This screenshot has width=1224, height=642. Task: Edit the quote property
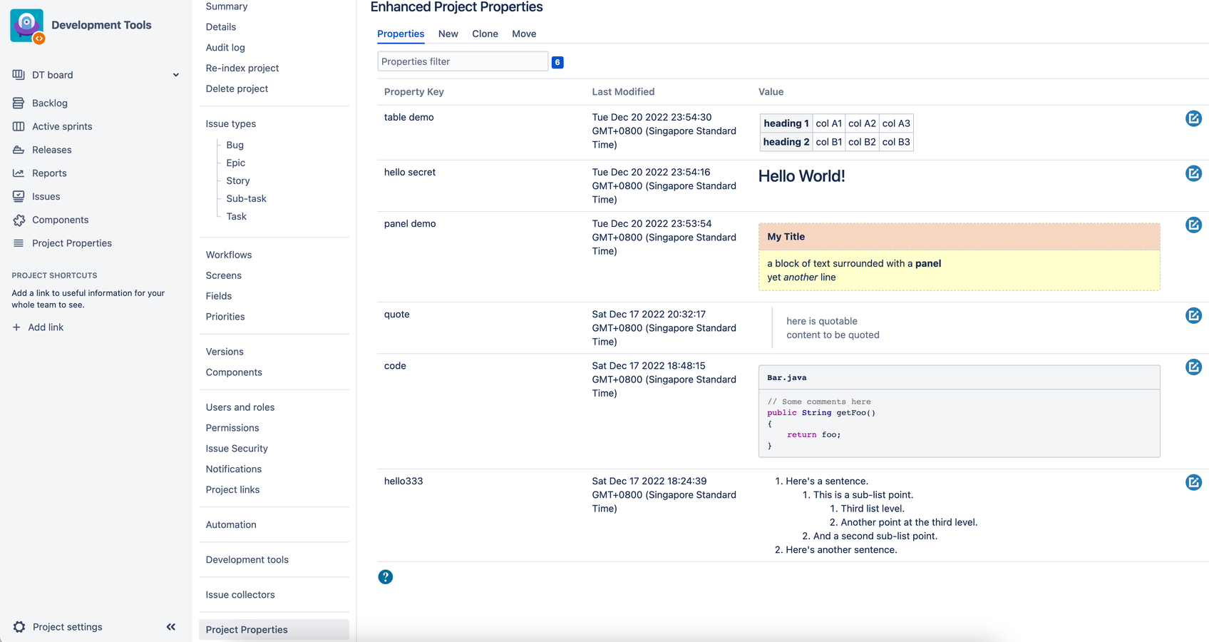(x=1193, y=315)
